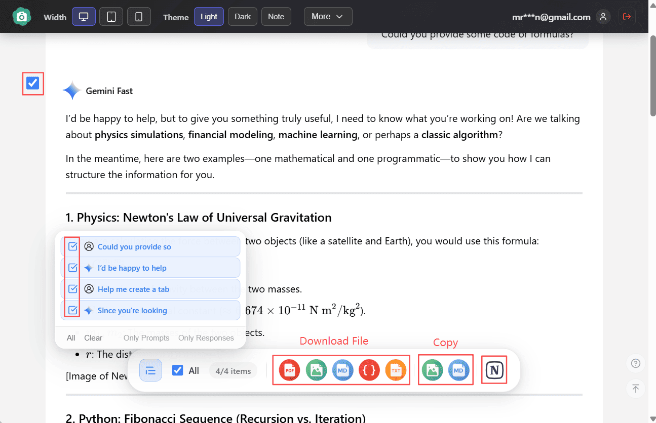Download conversation as TXT file
Viewport: 656px width, 423px height.
point(396,370)
